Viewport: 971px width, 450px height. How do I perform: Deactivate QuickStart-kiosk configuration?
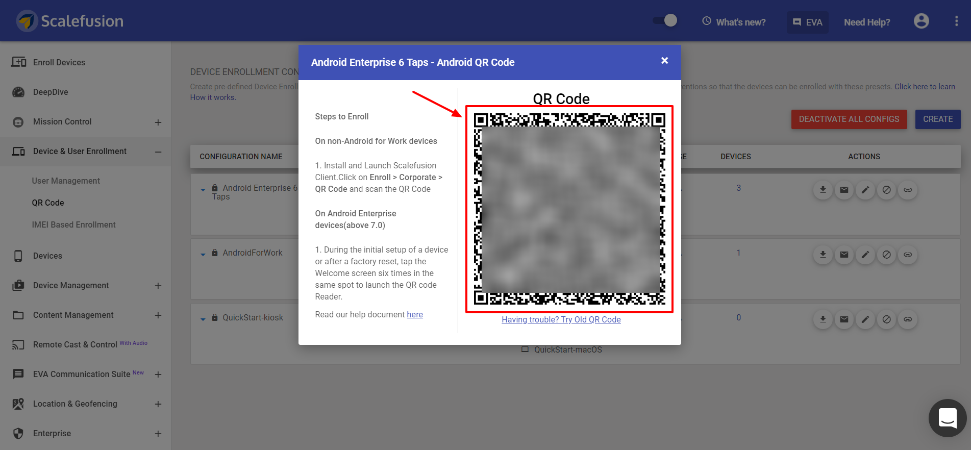(x=887, y=319)
